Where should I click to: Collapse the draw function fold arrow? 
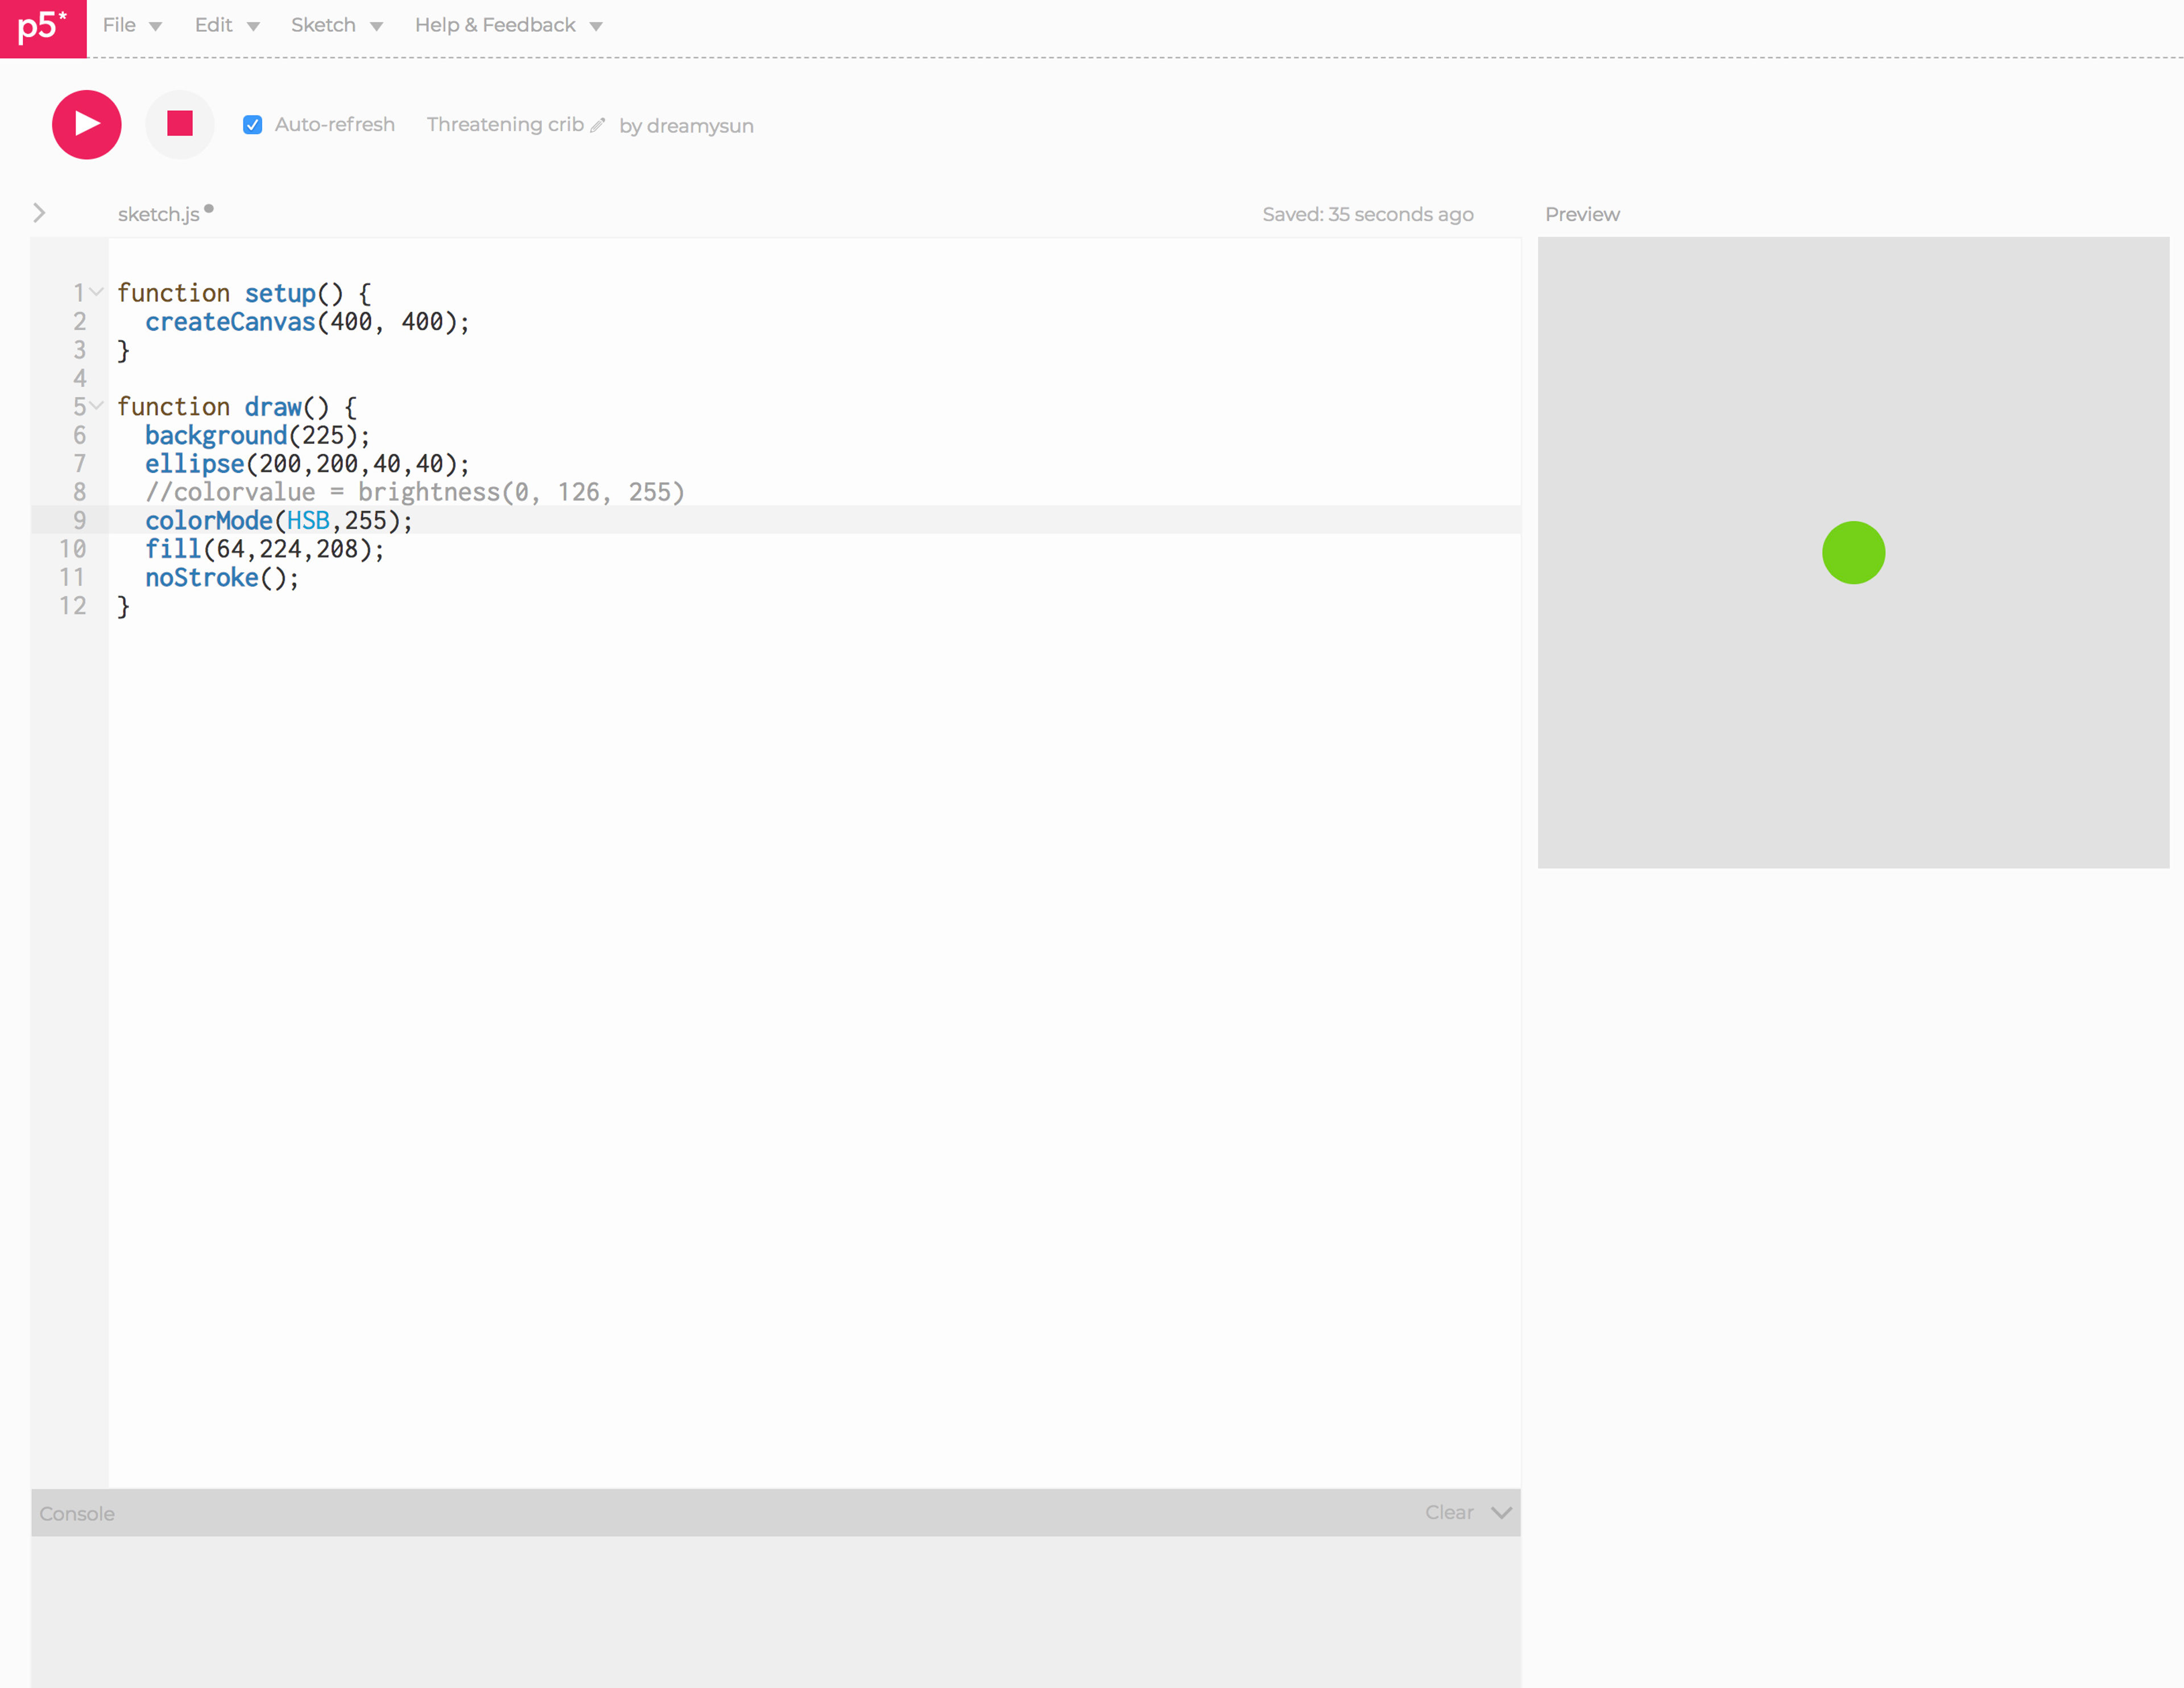pos(97,406)
